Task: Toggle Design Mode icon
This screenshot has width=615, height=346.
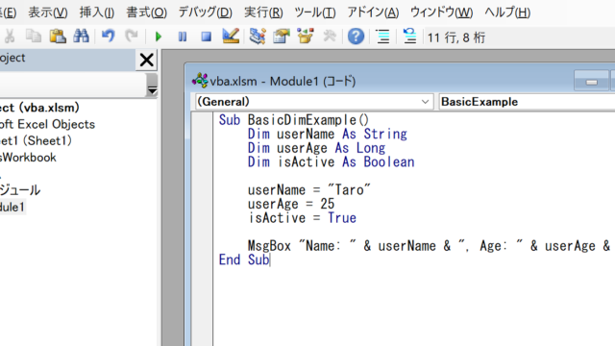Action: point(231,37)
